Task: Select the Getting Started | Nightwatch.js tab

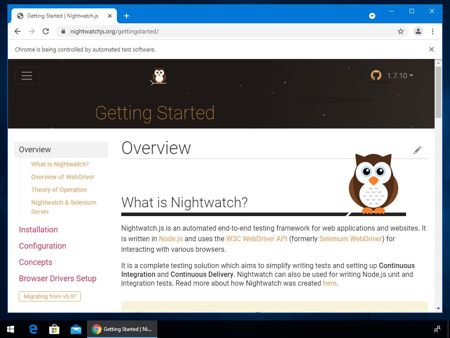Action: pos(64,16)
